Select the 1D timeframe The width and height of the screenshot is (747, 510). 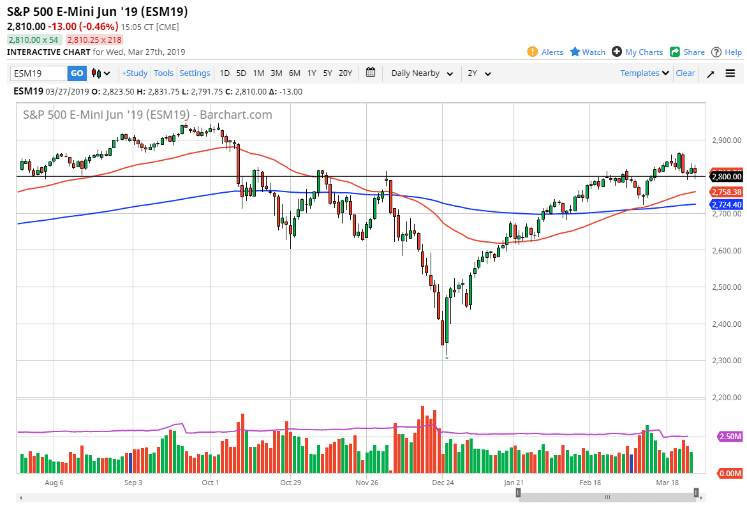coord(225,73)
